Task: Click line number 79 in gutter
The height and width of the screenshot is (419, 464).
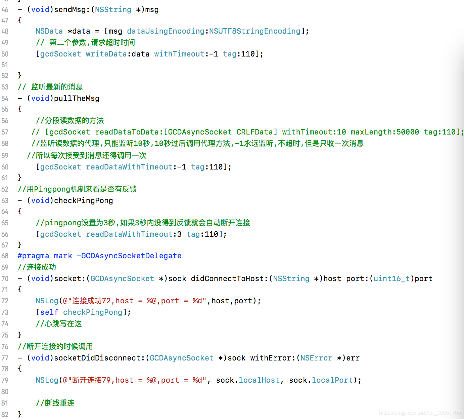Action: coord(5,380)
